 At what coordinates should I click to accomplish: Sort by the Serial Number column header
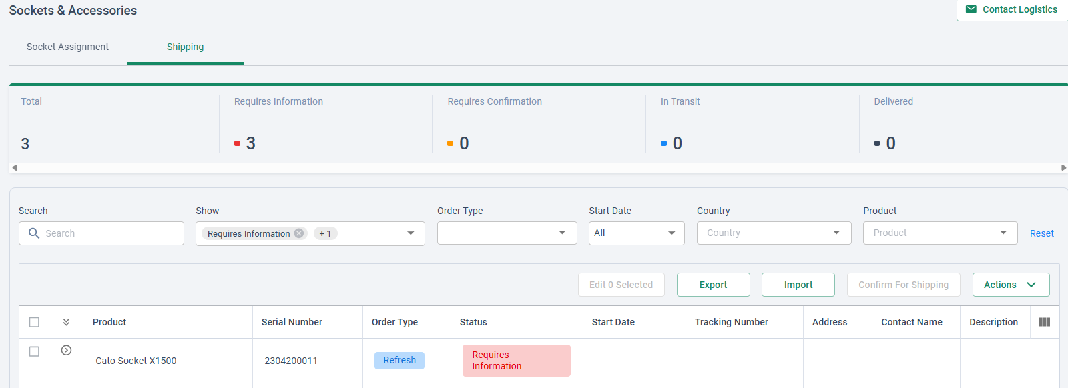[292, 322]
